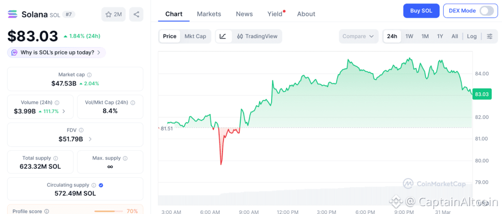Toggle the DEX Mode switch
The width and height of the screenshot is (502, 214).
[x=486, y=11]
